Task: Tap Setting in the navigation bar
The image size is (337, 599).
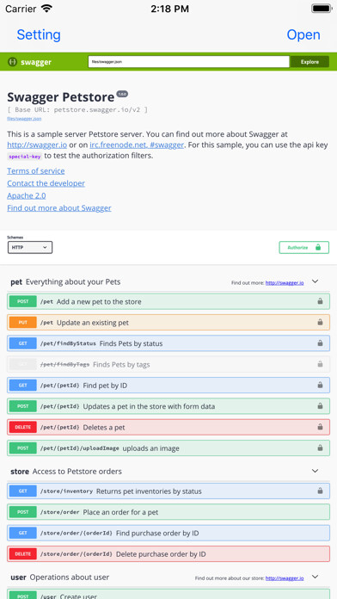Action: [39, 34]
